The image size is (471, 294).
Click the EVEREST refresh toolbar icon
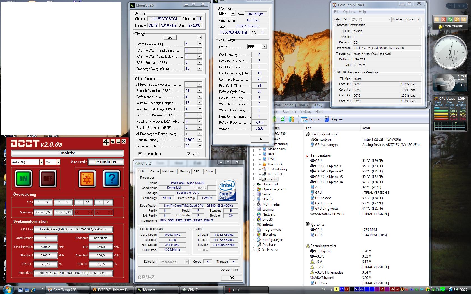tap(283, 119)
